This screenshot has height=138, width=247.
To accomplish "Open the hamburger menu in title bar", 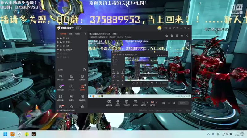I will coord(177,28).
